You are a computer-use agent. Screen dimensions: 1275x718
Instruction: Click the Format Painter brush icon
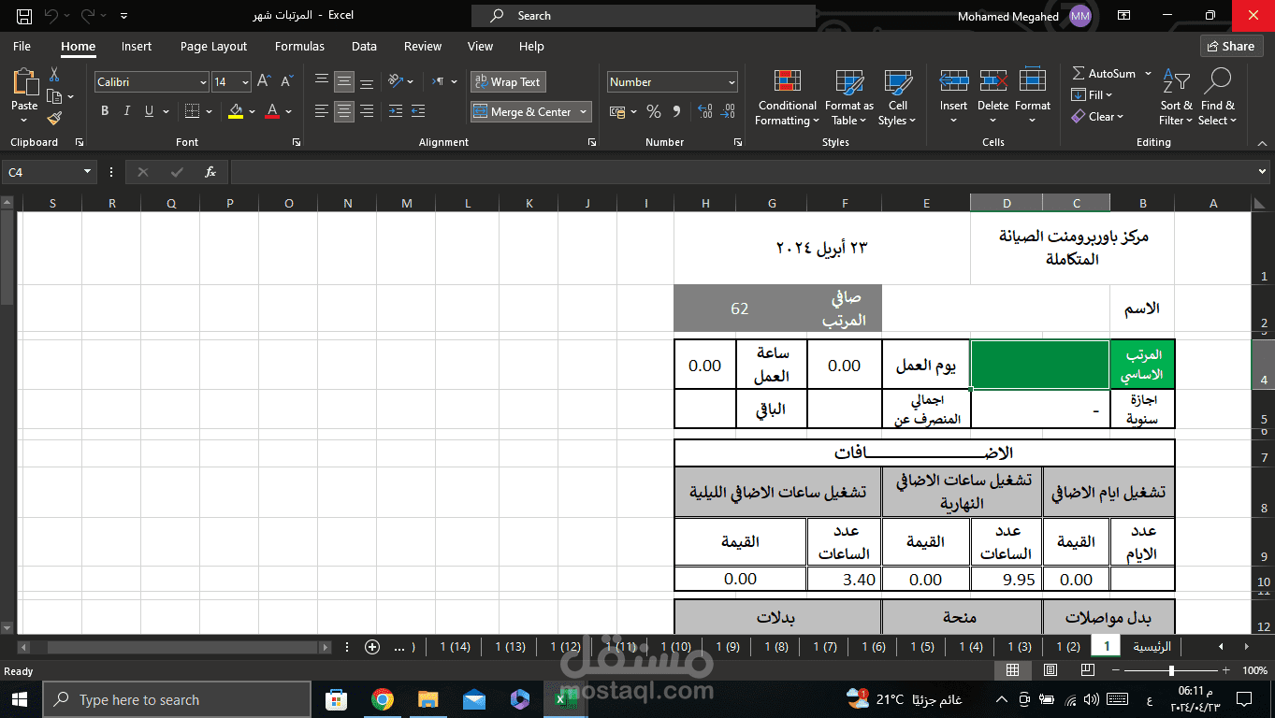(54, 118)
